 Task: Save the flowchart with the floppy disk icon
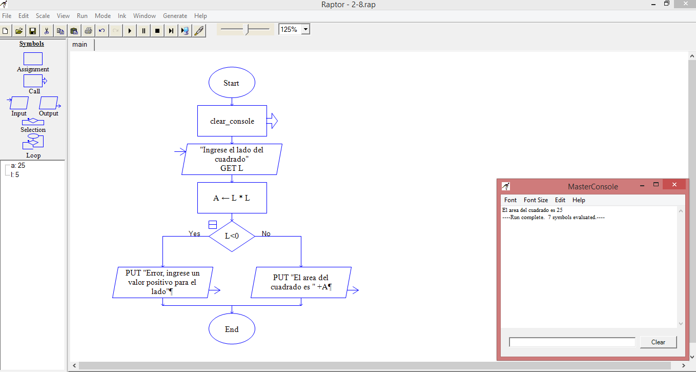click(33, 31)
